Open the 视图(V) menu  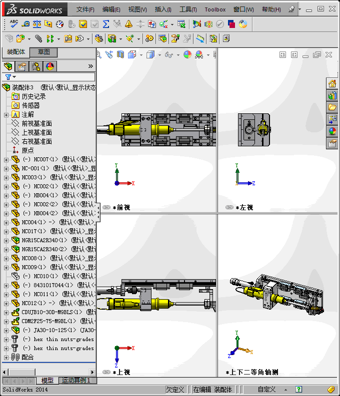pyautogui.click(x=137, y=9)
